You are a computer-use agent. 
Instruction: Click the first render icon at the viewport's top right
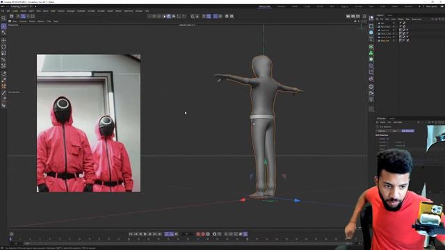pos(348,16)
